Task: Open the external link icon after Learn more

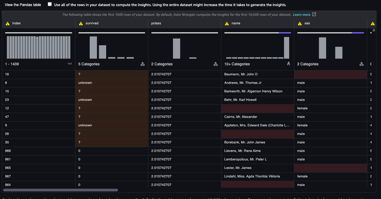Action: pyautogui.click(x=314, y=15)
